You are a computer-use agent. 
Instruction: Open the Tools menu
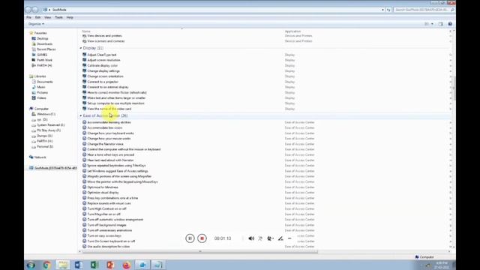(x=58, y=17)
